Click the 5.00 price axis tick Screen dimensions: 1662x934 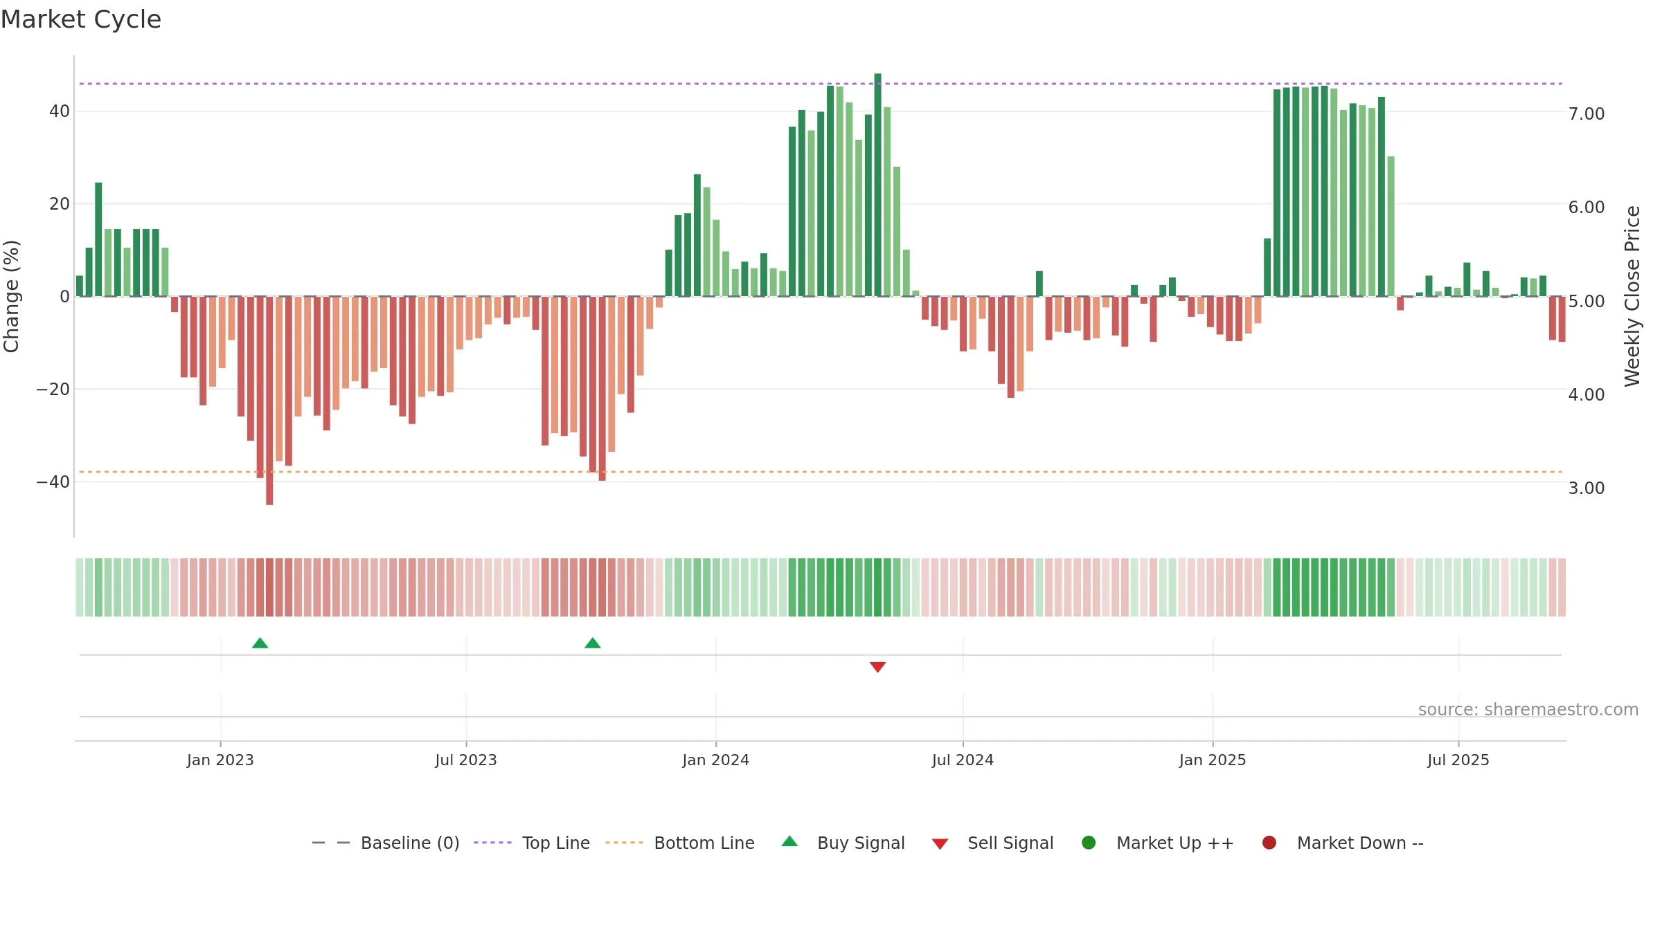1587,301
